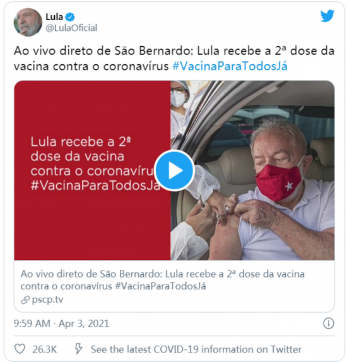Click the red panel of the video thumbnail
The image size is (347, 362).
92,170
